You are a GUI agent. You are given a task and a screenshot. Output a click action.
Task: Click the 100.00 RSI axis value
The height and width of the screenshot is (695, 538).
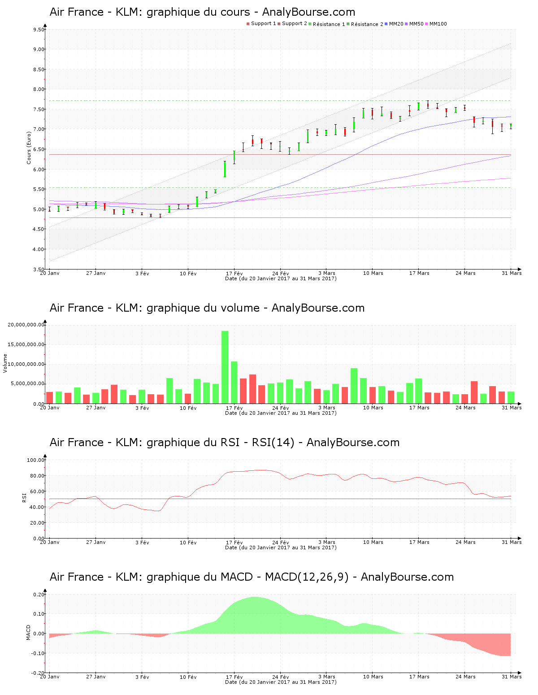(x=36, y=460)
